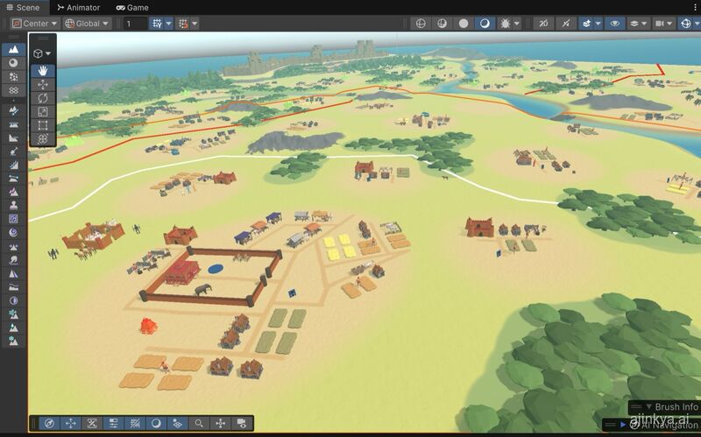
Task: Select the Rect transform tool
Action: click(x=42, y=125)
